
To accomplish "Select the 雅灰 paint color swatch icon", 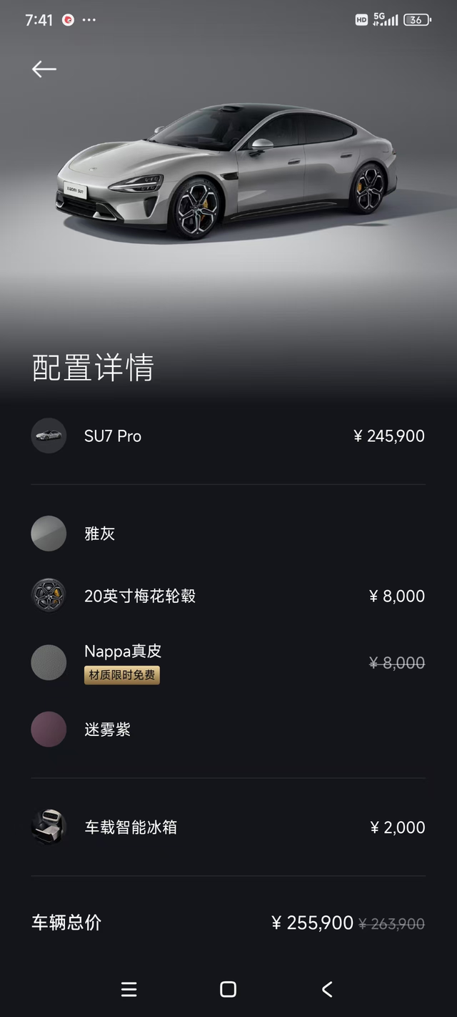I will (x=48, y=533).
